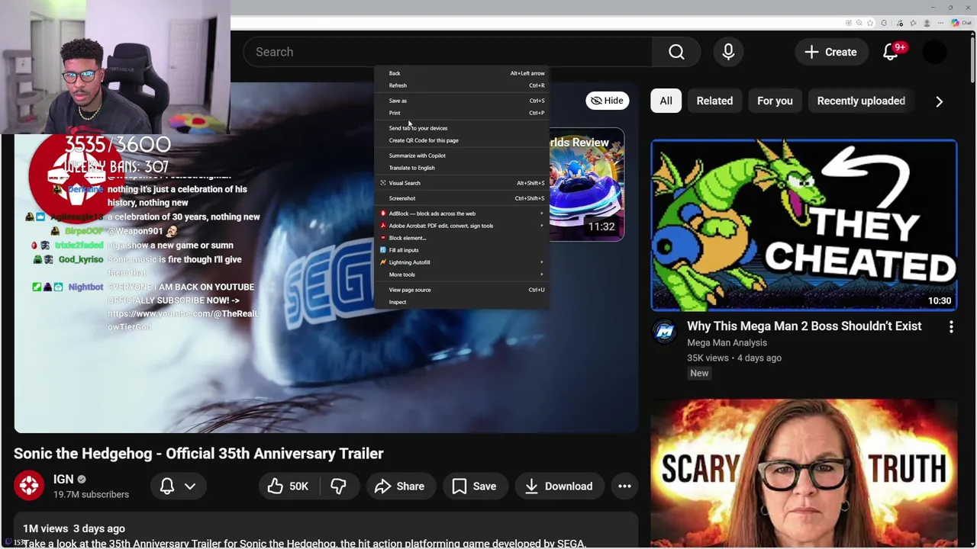The image size is (977, 549).
Task: Choose Save as in the context menu
Action: 462,101
